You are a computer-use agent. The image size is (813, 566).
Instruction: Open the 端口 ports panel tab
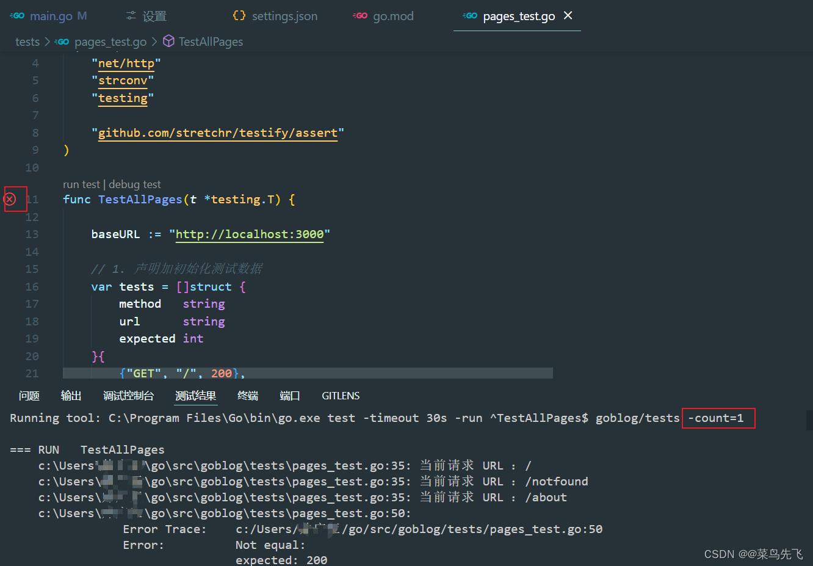[289, 396]
